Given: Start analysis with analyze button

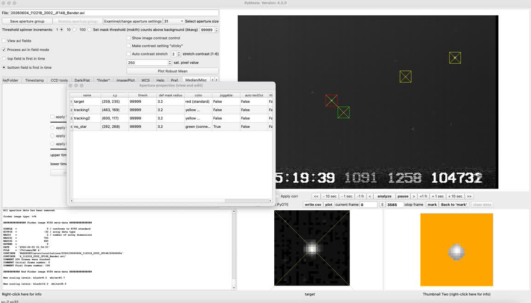Looking at the screenshot, I should [384, 196].
